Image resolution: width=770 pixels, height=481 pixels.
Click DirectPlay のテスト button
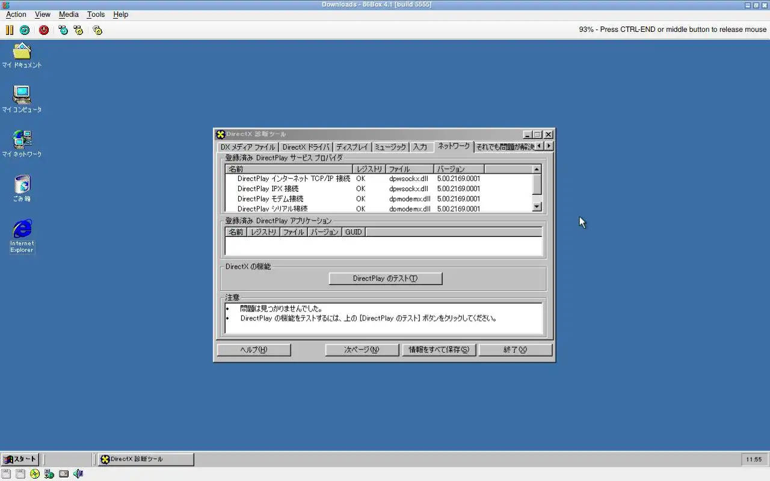pos(386,278)
